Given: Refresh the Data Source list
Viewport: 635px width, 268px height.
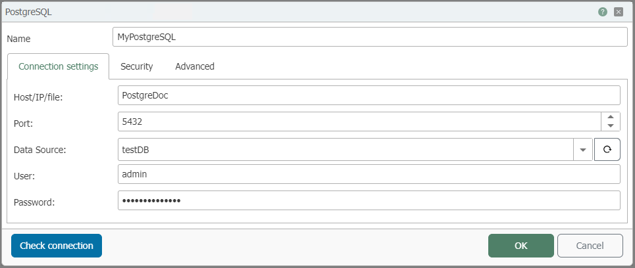Looking at the screenshot, I should [x=607, y=150].
